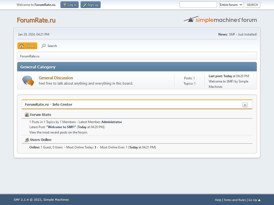Open the Search menu item
Viewport: 274px width, 205px height.
pyautogui.click(x=49, y=46)
